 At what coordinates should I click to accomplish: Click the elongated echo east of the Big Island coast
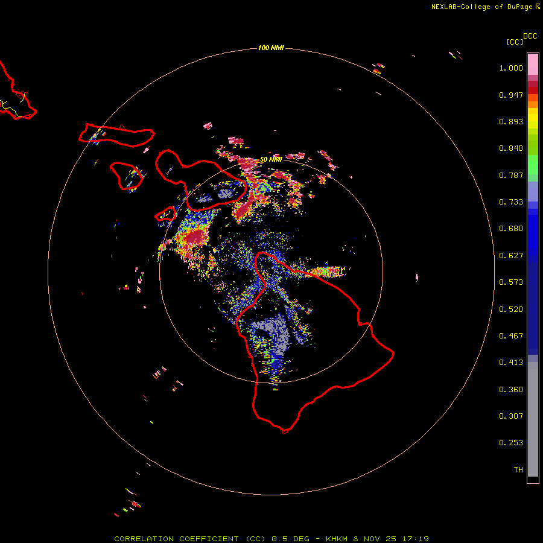(x=326, y=271)
